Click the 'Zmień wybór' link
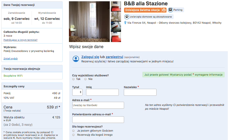 [x=11, y=58]
